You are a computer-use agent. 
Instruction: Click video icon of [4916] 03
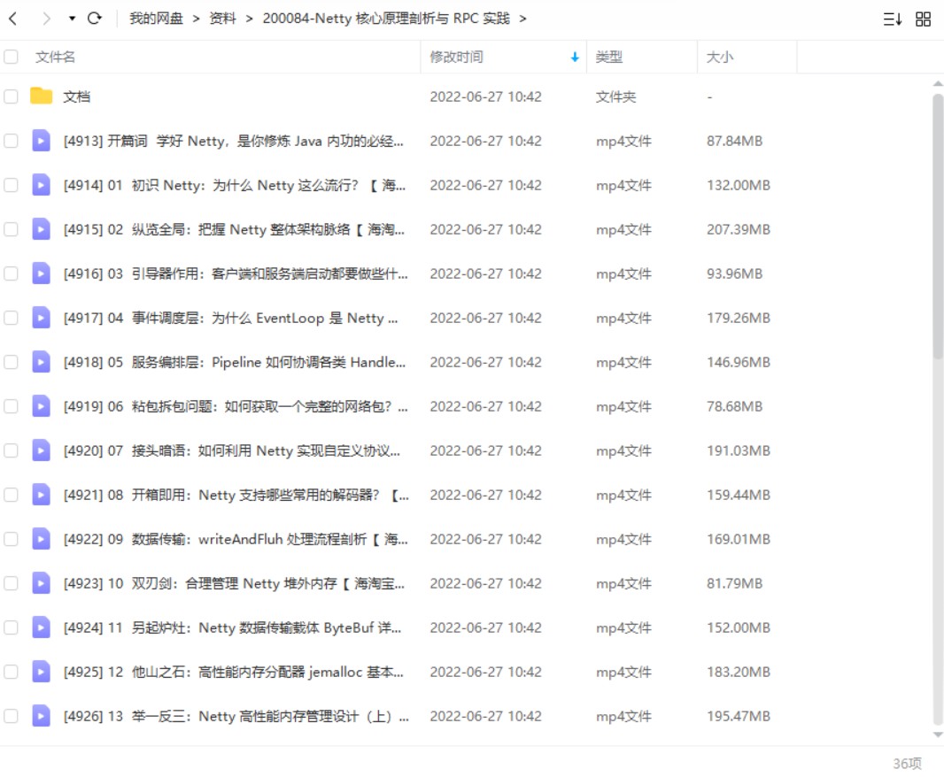click(x=41, y=273)
